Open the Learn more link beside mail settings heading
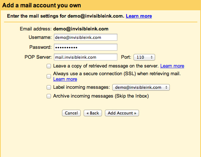 [139, 16]
